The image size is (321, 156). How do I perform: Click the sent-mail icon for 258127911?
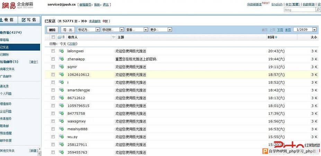pos(61,145)
